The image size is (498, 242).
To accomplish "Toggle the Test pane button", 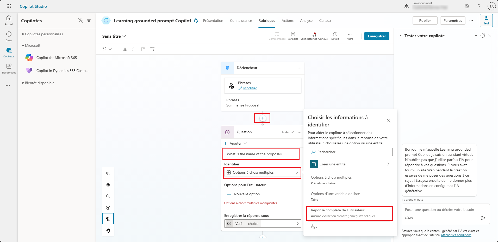I will click(486, 21).
